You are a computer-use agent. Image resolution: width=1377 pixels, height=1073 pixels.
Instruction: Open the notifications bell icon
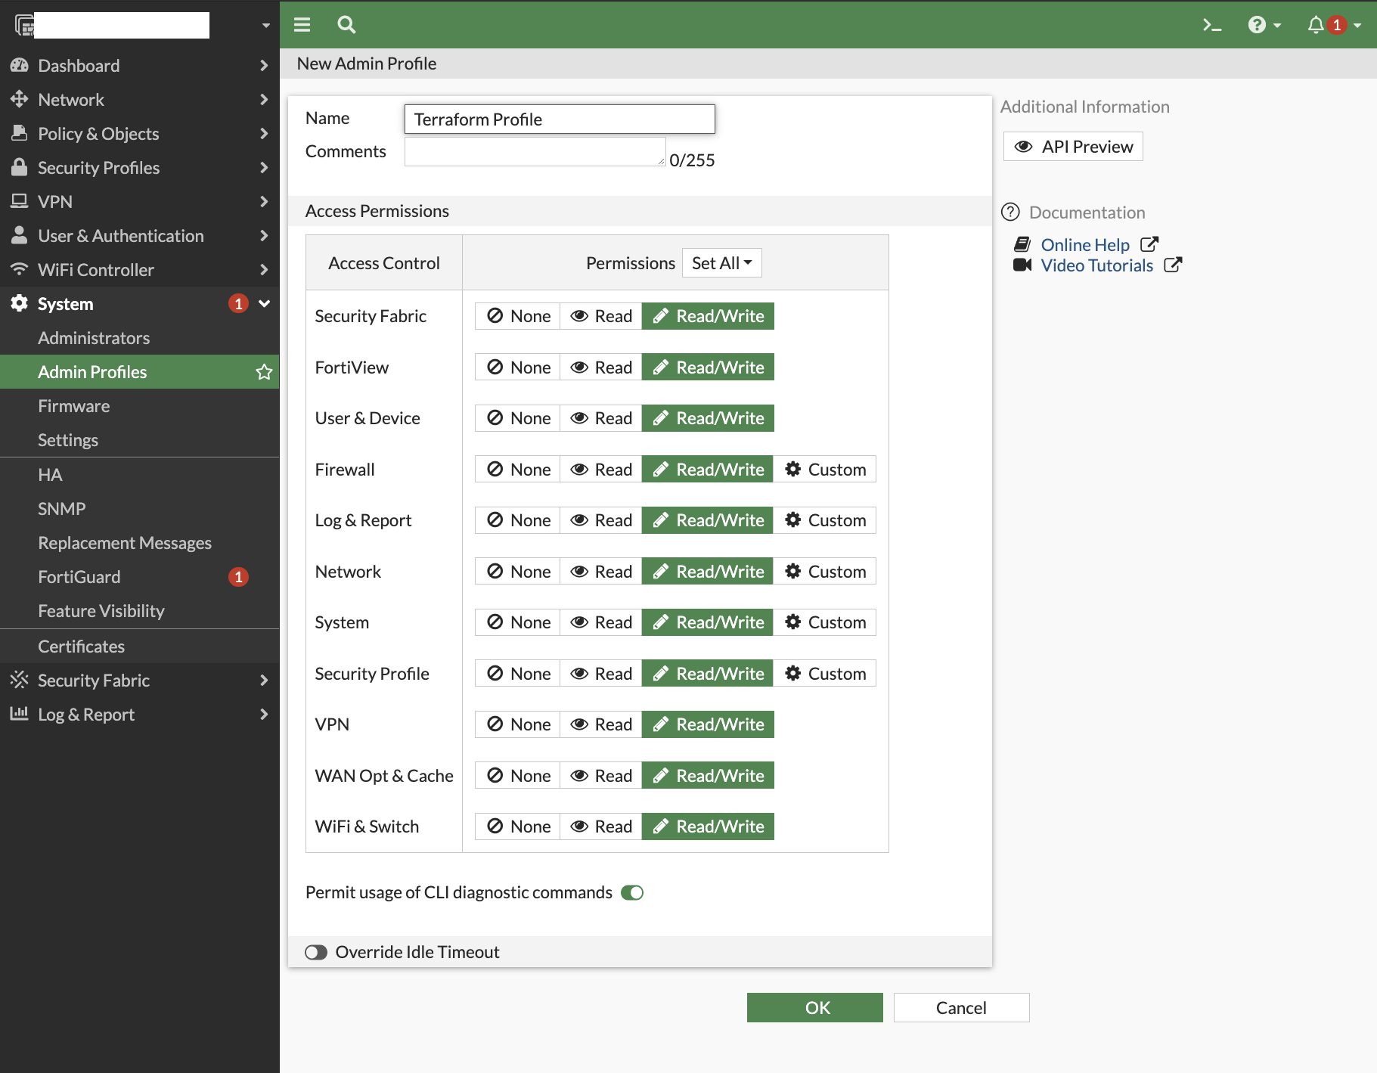tap(1316, 25)
